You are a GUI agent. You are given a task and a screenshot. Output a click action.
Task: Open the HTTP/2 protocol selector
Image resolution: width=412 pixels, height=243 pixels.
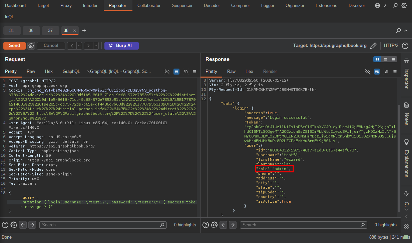(391, 46)
